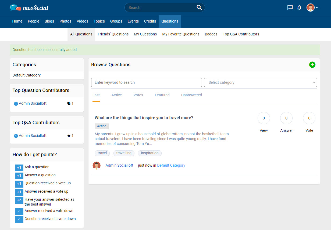Click 'Question has been successfully added' message

(45, 50)
